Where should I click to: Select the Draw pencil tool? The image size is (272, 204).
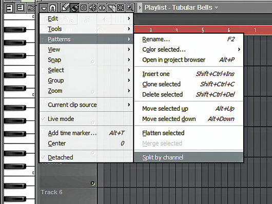click(65, 8)
